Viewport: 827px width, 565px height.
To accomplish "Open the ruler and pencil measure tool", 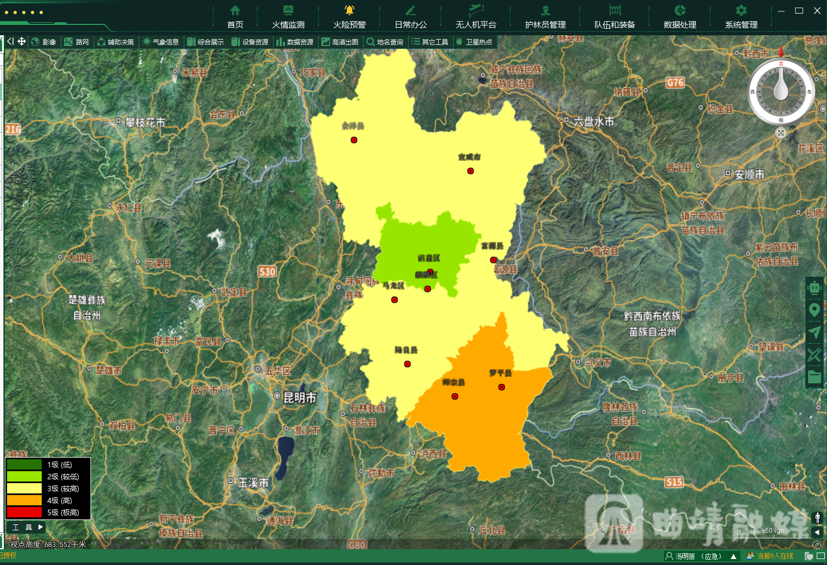I will pos(814,355).
